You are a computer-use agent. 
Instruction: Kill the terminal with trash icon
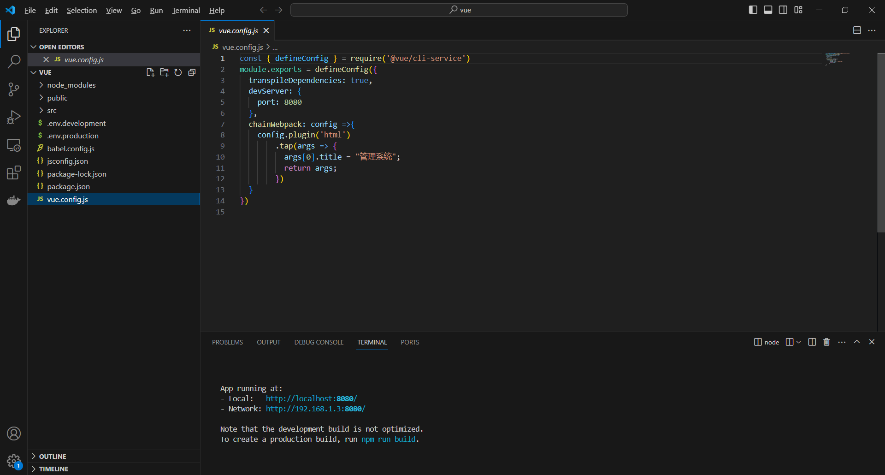826,342
